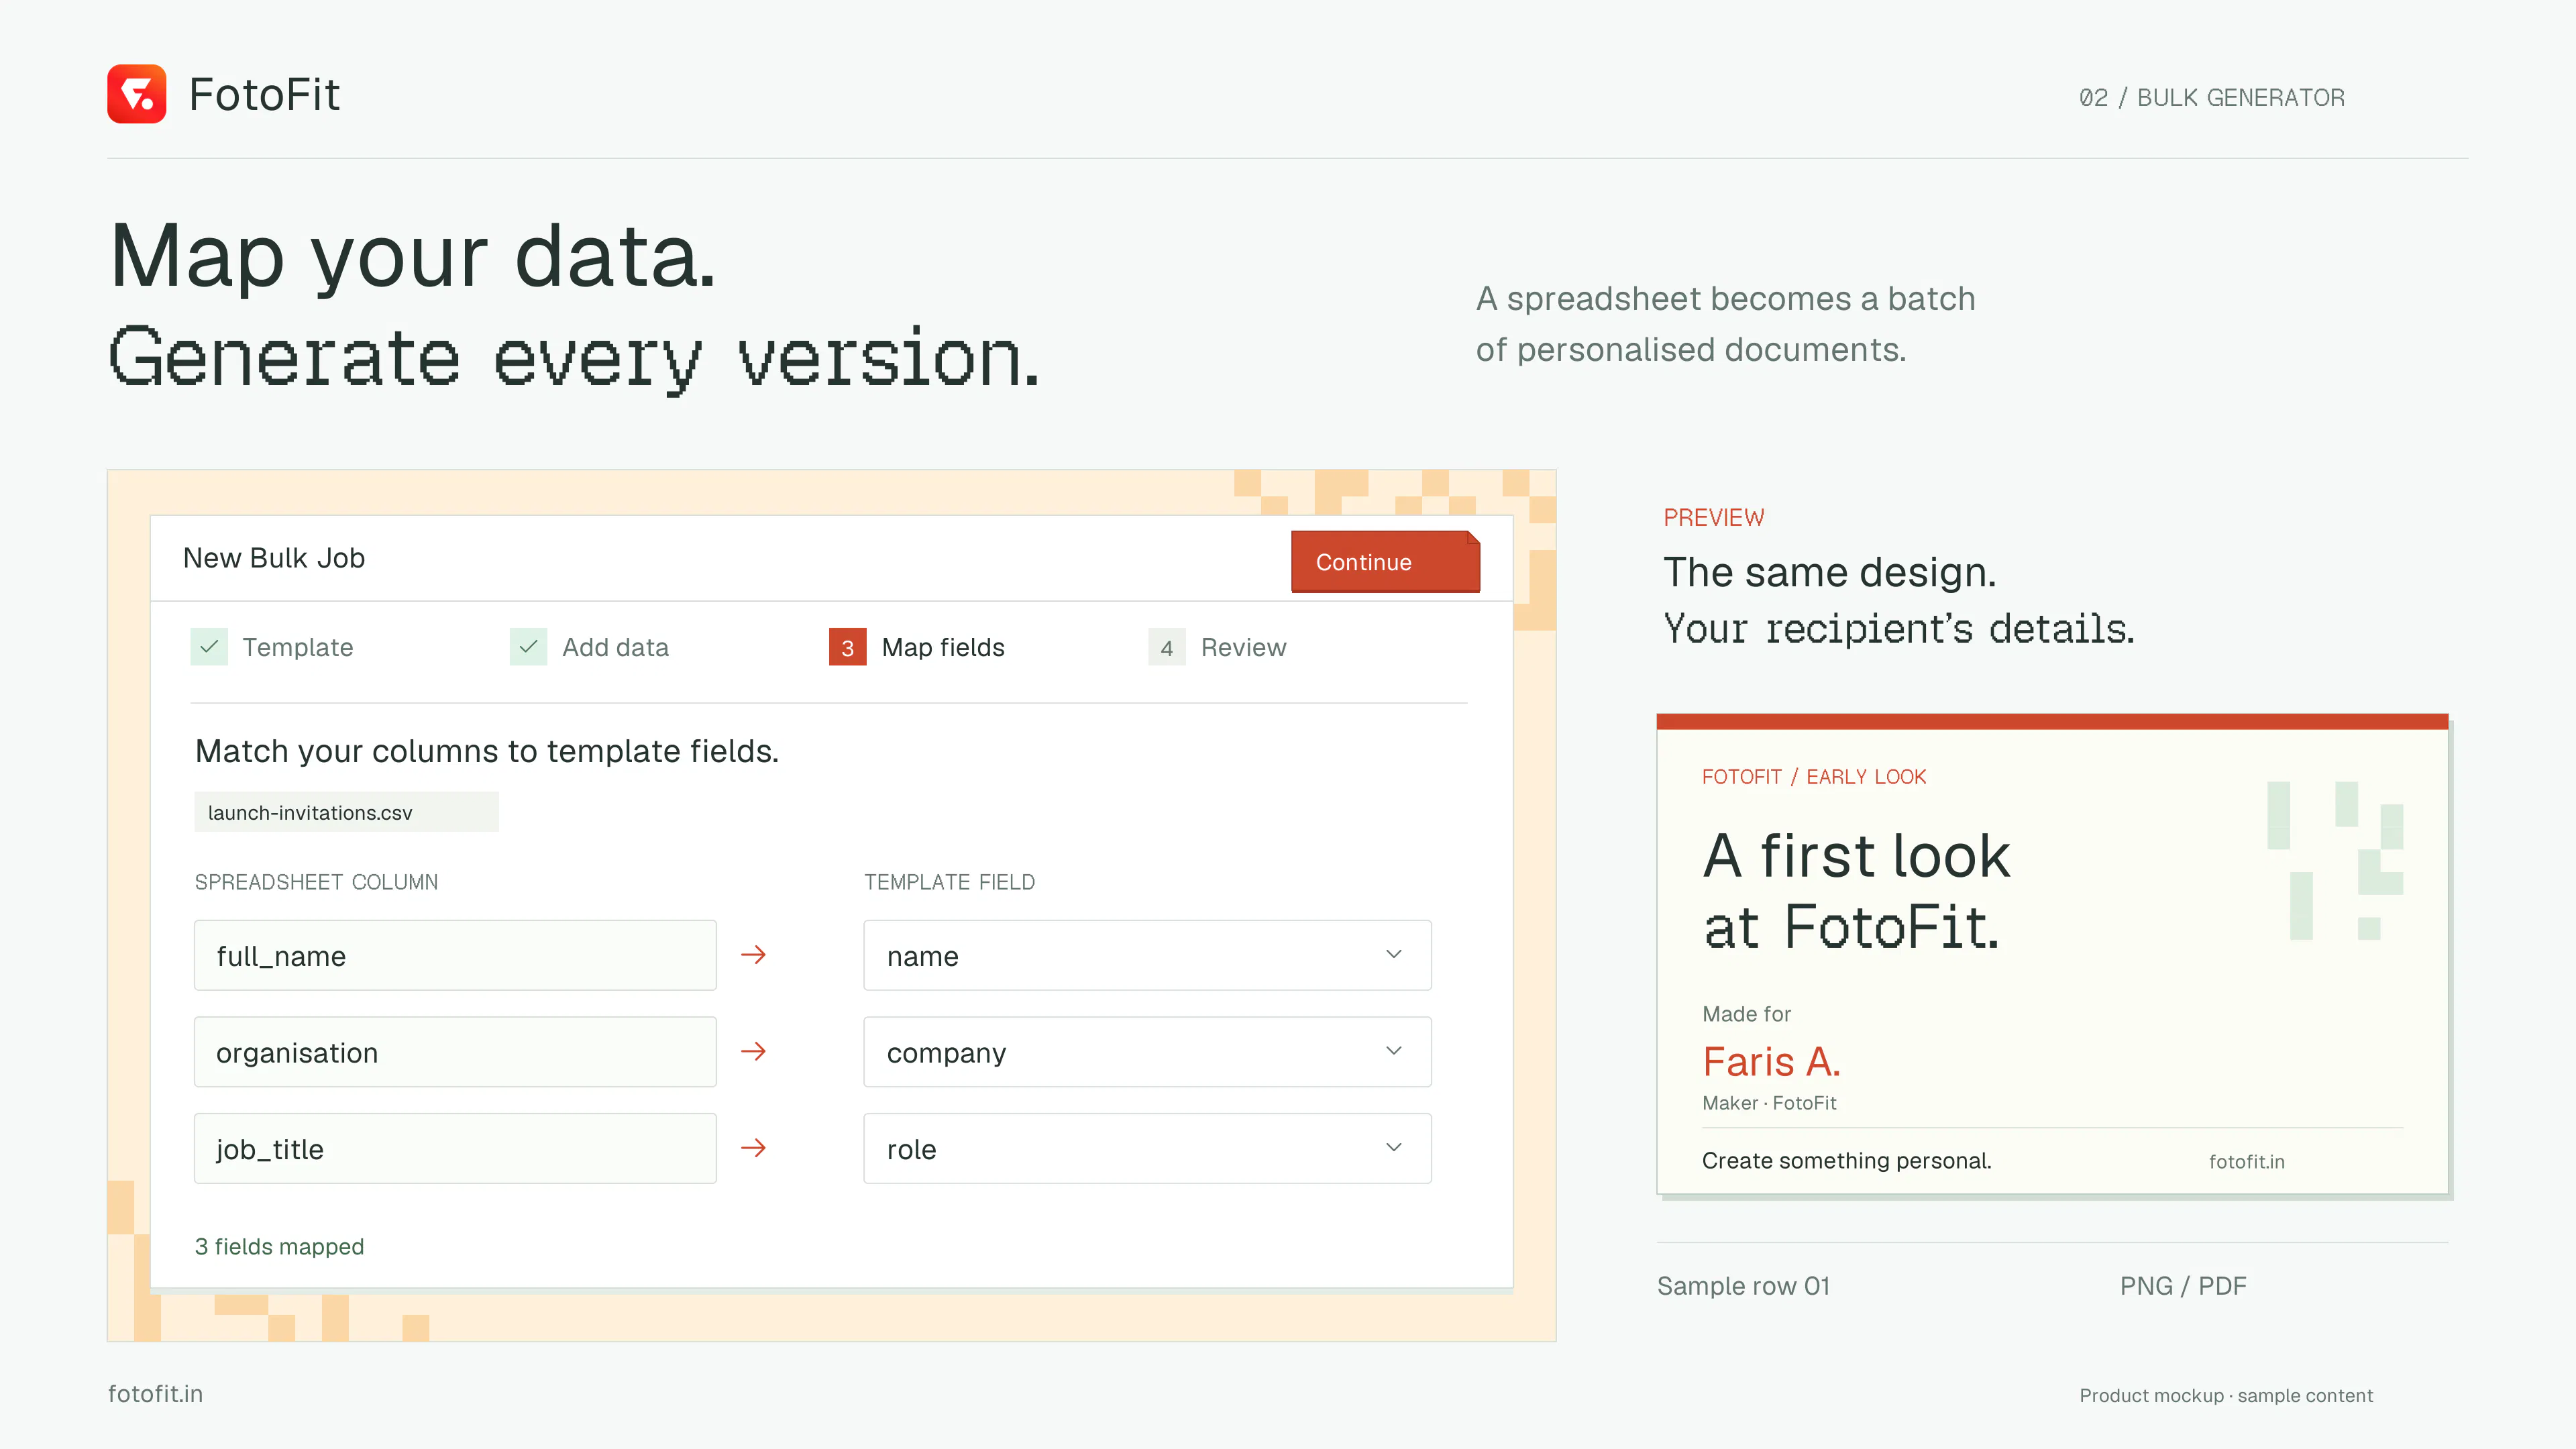Select the Map fields step

click(x=917, y=647)
